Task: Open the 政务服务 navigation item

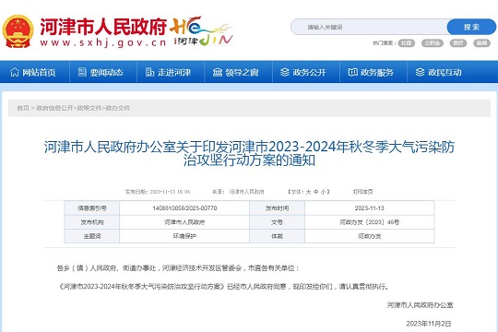Action: tap(373, 73)
